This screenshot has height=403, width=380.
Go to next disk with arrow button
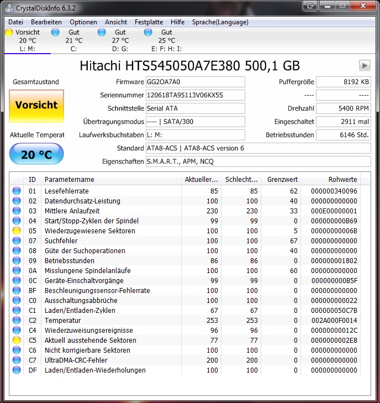[x=365, y=66]
